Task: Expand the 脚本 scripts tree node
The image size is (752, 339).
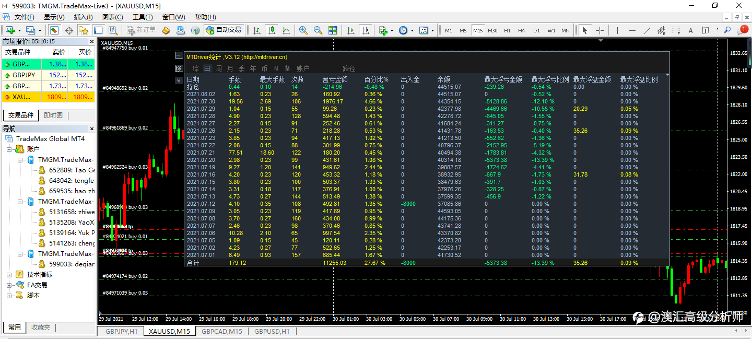Action: pos(9,296)
